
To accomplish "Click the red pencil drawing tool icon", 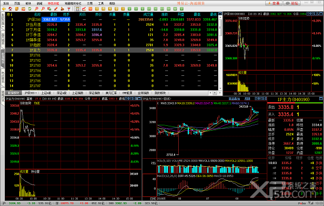I will coord(56,9).
